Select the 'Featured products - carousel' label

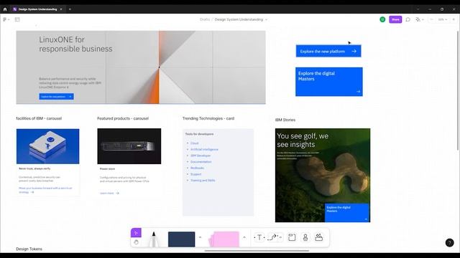[x=123, y=118]
